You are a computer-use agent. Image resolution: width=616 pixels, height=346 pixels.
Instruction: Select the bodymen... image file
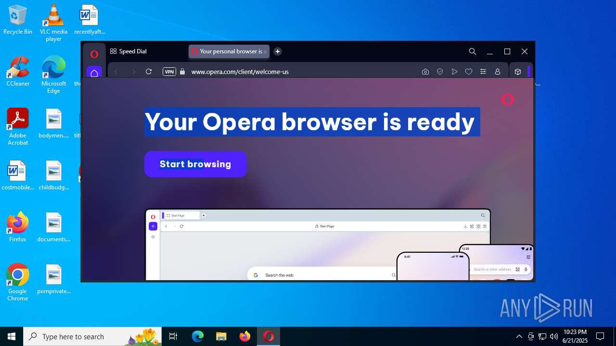point(53,124)
